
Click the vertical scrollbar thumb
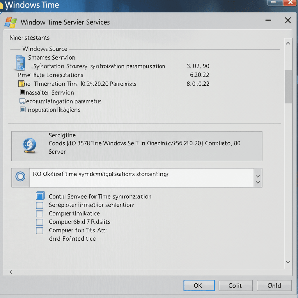point(288,87)
